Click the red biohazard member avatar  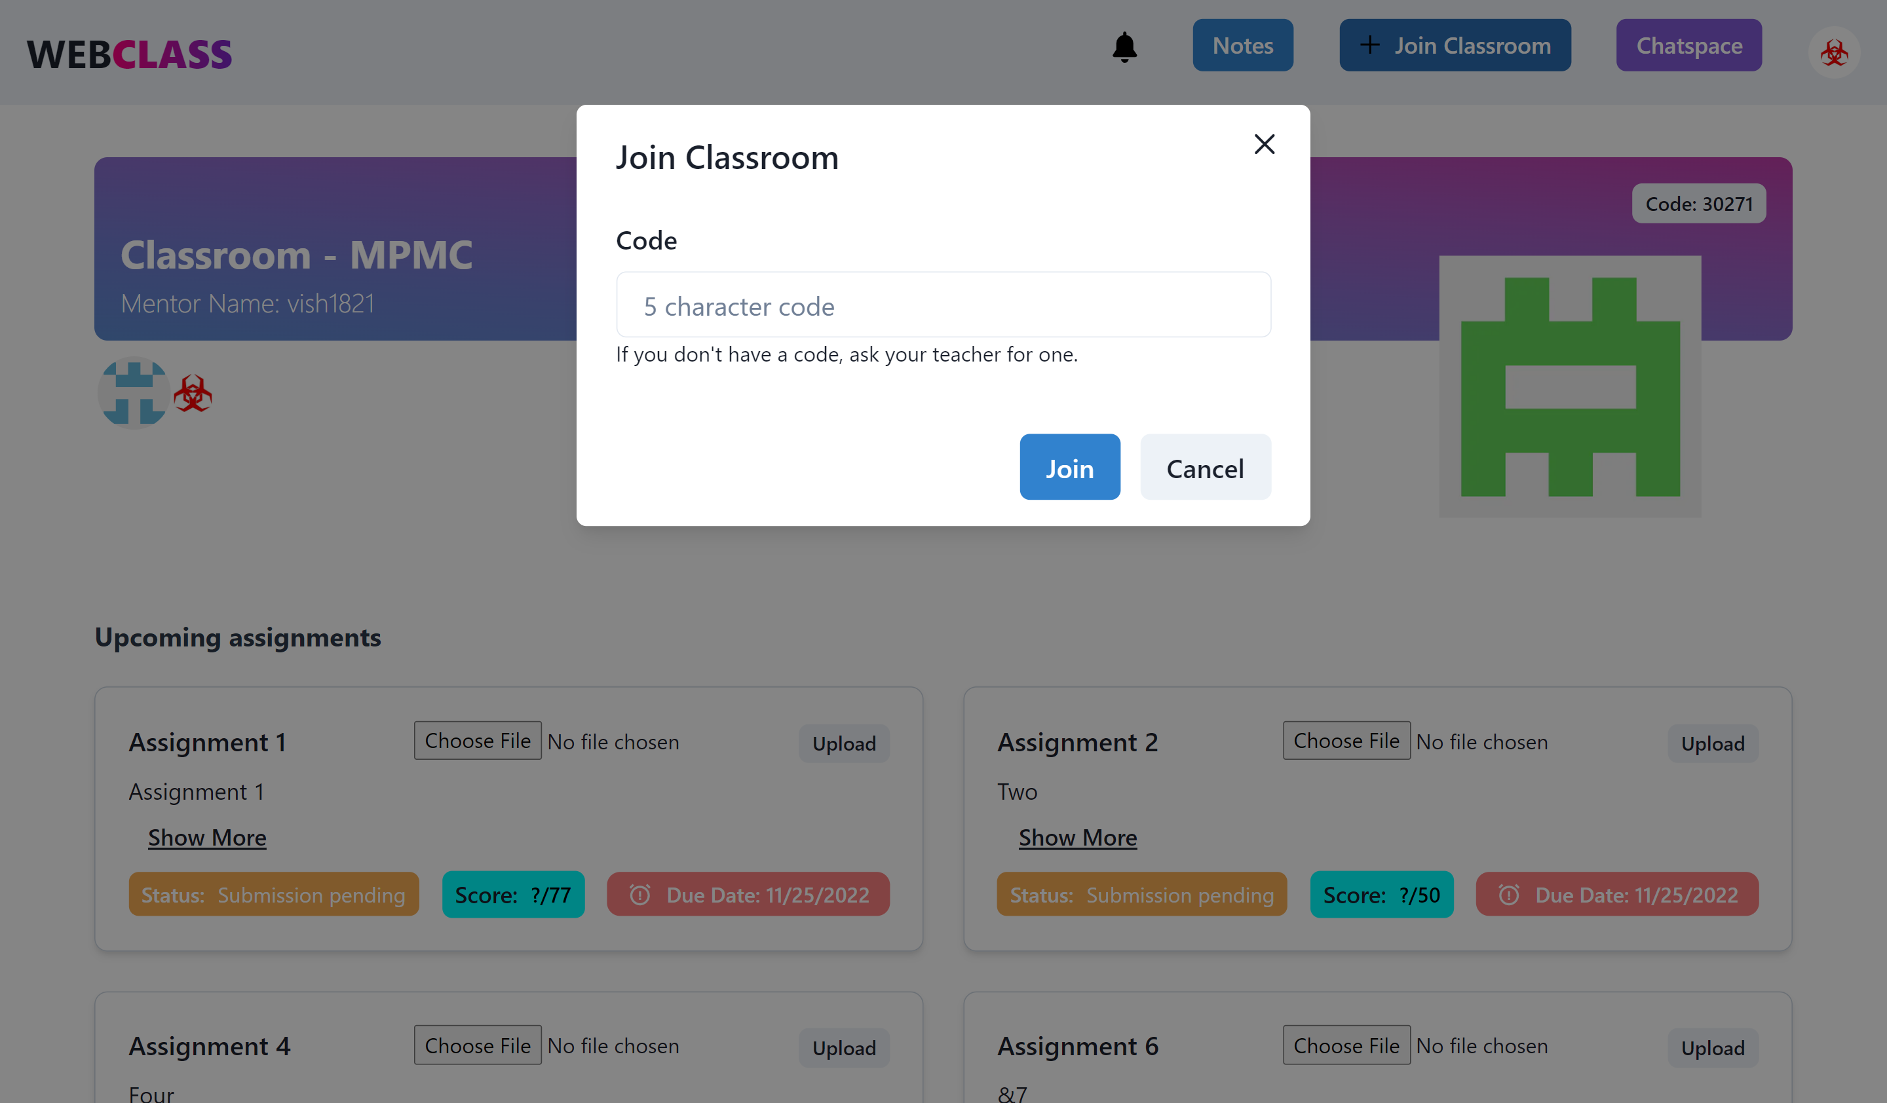193,393
